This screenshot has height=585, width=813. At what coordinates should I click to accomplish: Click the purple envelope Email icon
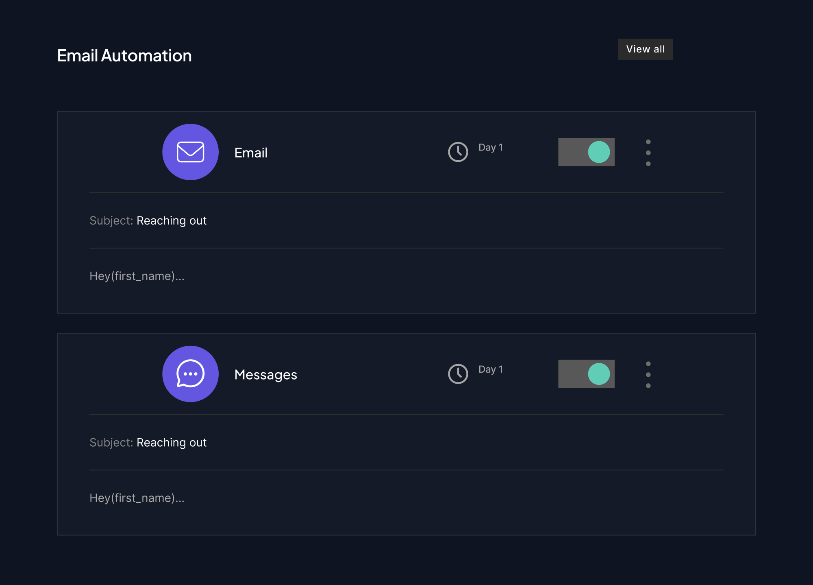tap(190, 152)
